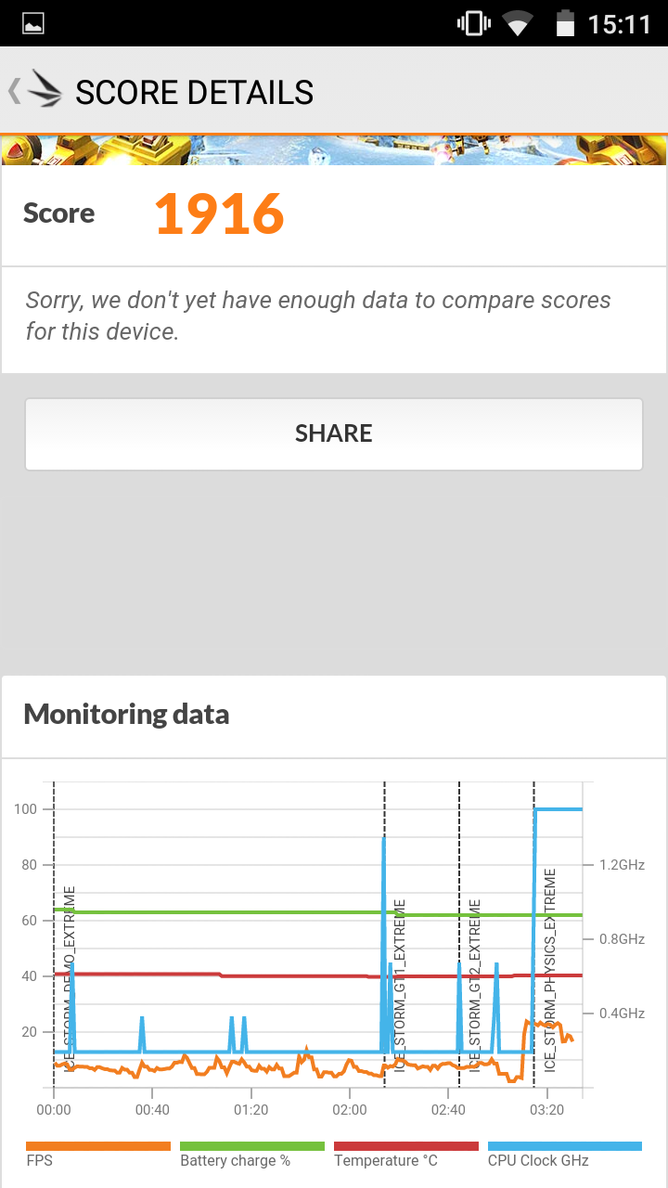The image size is (668, 1188).
Task: Tap the vibrate mode status icon
Action: click(474, 23)
